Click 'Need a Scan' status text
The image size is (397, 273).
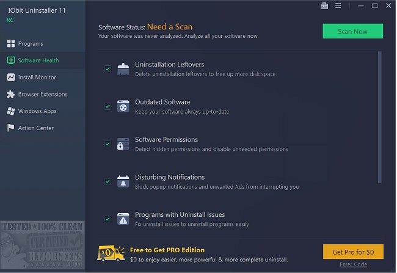coord(170,27)
